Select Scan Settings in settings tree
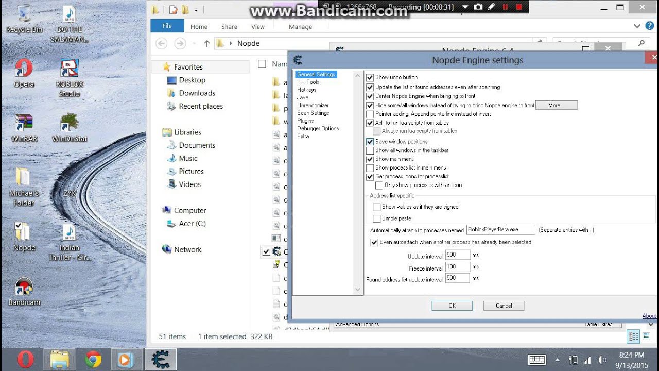 click(313, 113)
